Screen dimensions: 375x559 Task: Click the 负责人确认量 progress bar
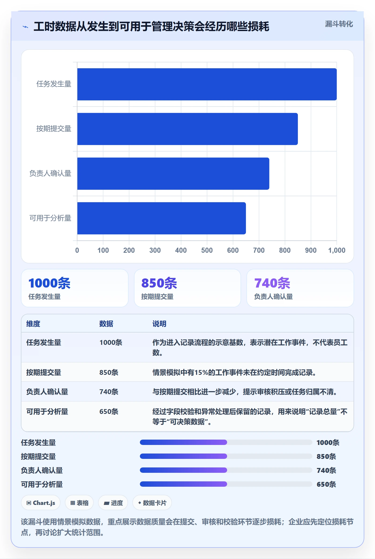226,470
